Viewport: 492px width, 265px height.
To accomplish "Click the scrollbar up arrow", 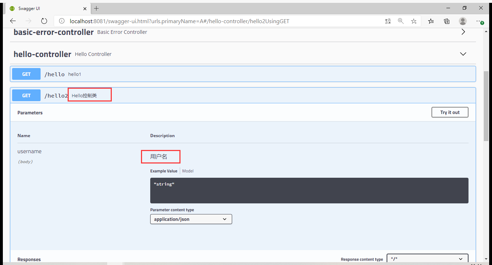I will point(486,31).
